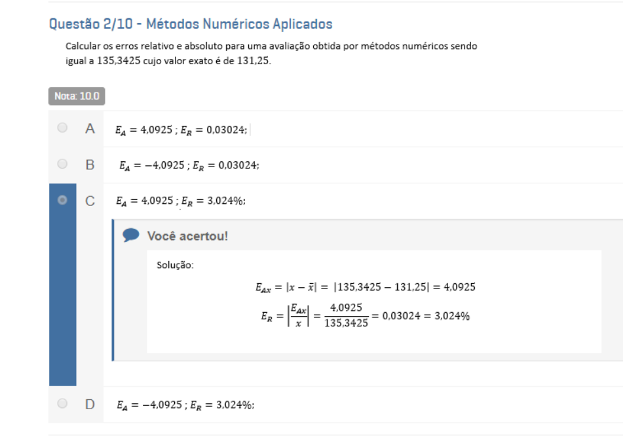Click the letter label A
Screen dimensions: 623x438
[90, 129]
